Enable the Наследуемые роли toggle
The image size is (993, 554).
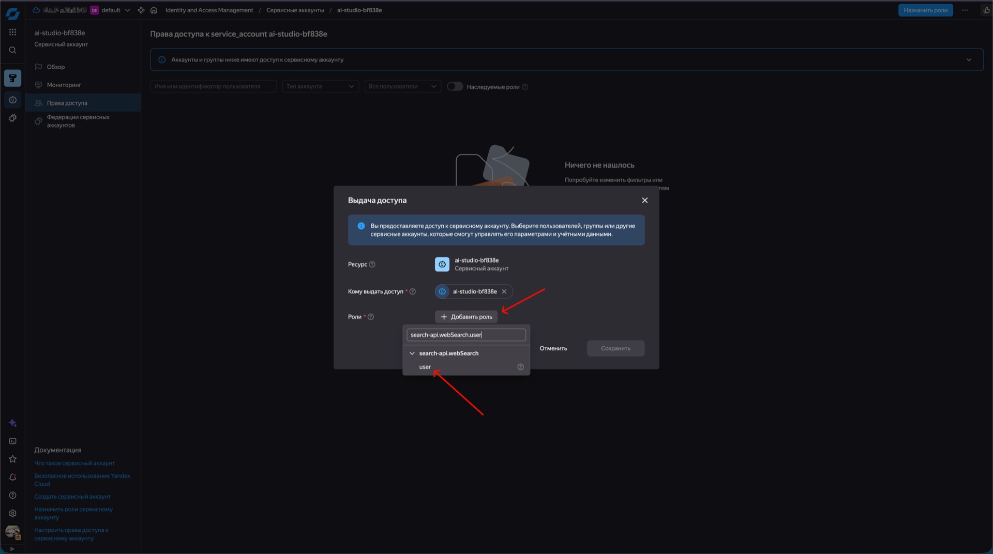click(x=455, y=86)
